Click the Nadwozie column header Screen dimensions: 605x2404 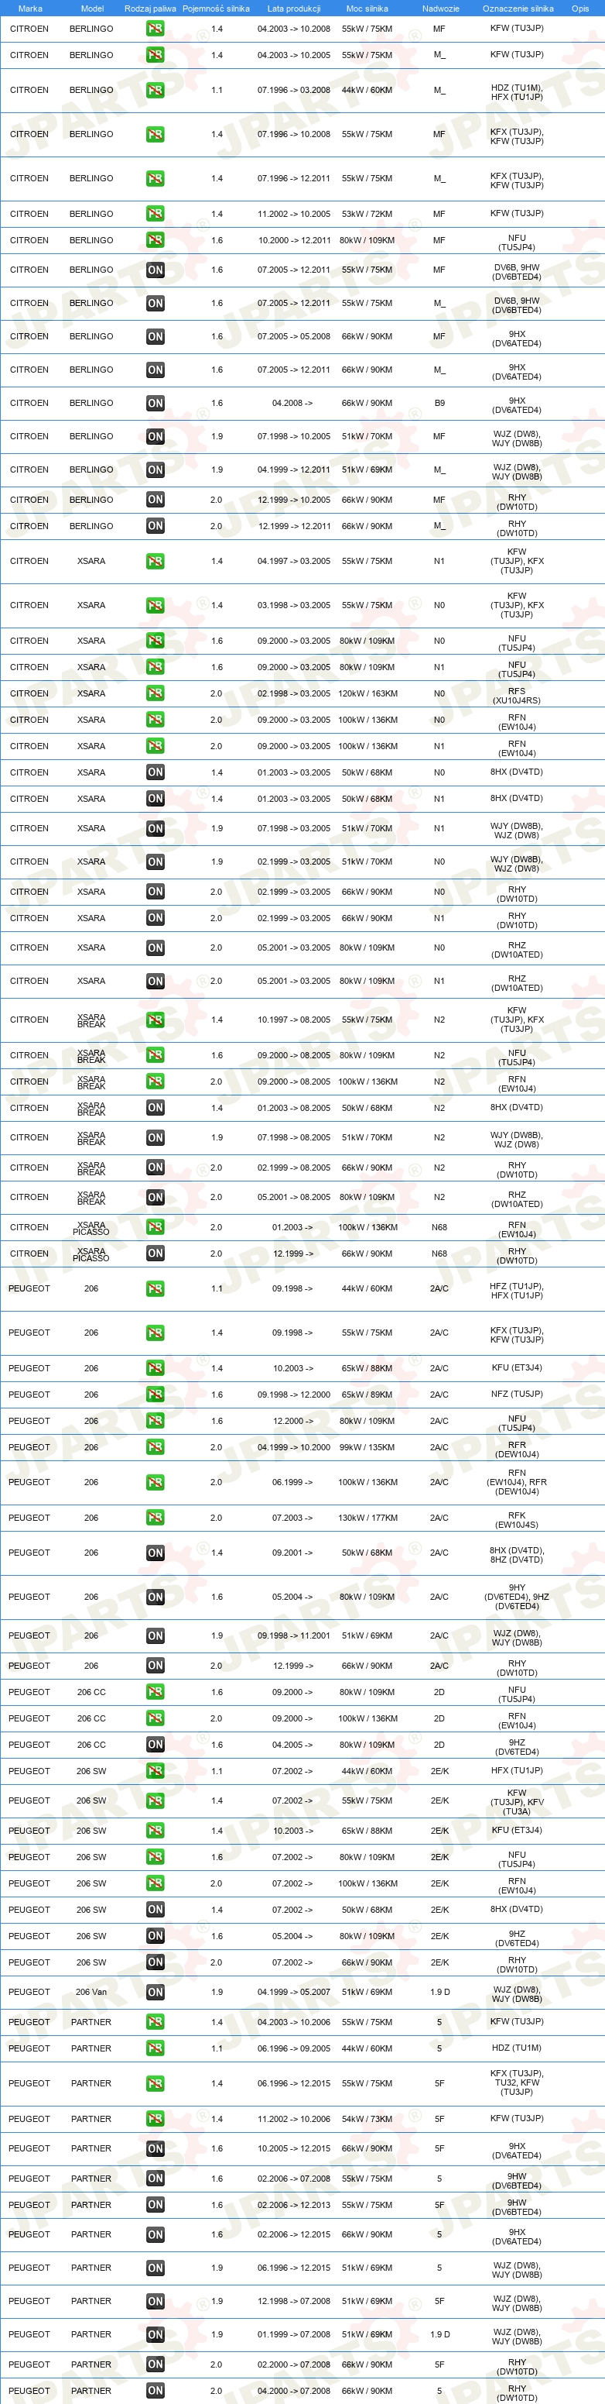(440, 9)
